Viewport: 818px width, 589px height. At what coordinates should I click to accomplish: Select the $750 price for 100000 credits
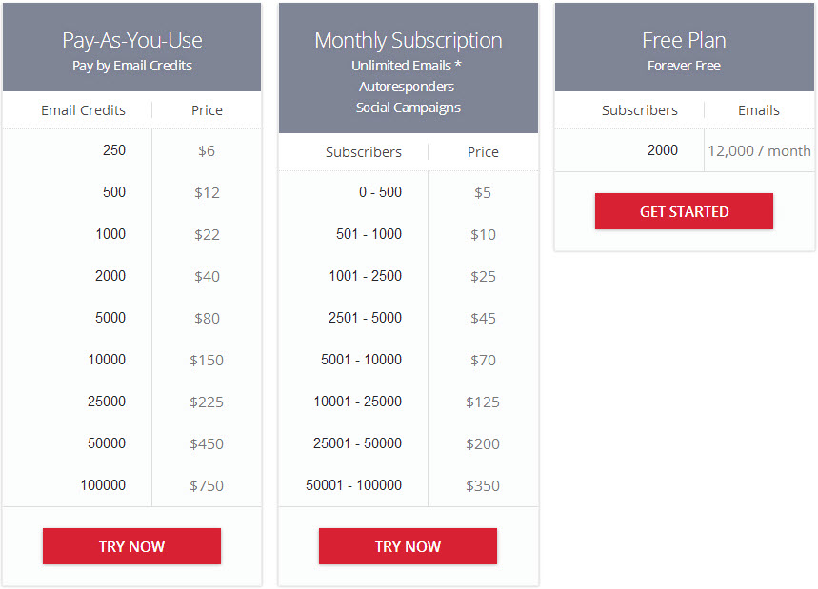(x=207, y=485)
